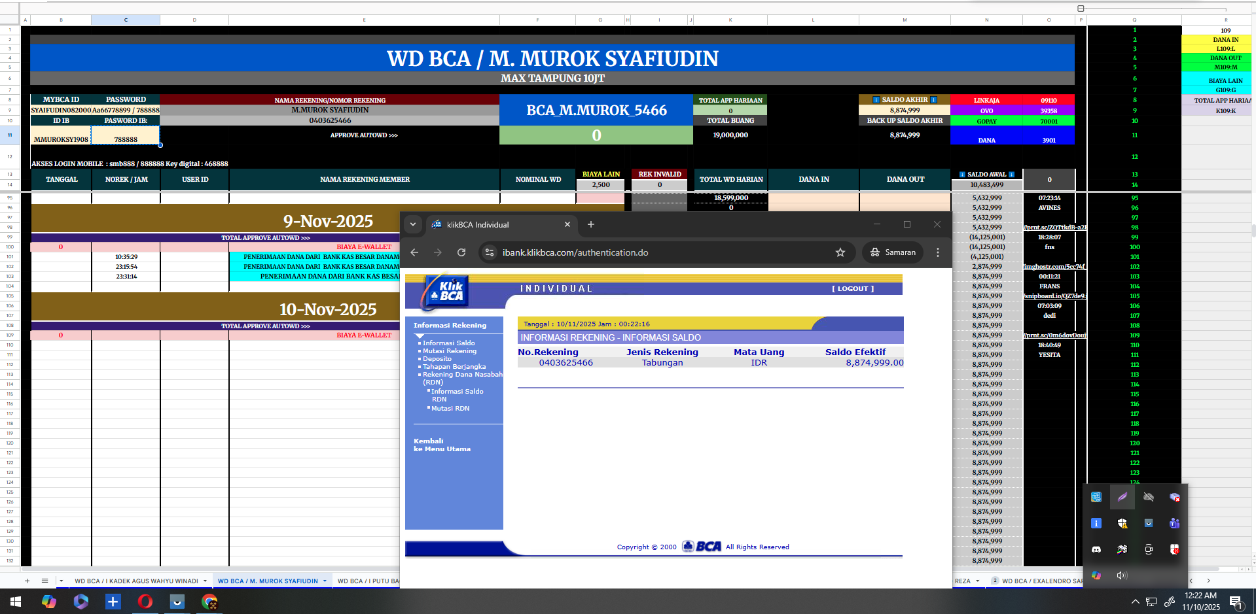Open Informasi Saldo in sidebar
1256x614 pixels.
[x=448, y=343]
